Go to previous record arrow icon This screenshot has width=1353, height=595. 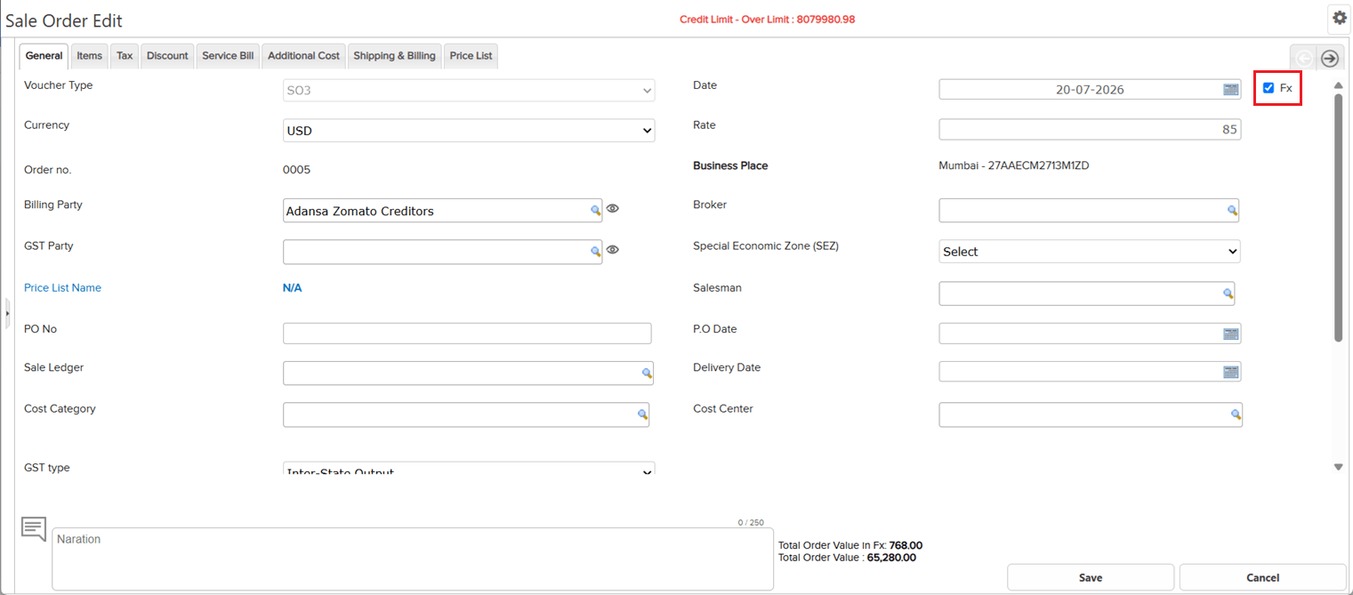[1305, 58]
